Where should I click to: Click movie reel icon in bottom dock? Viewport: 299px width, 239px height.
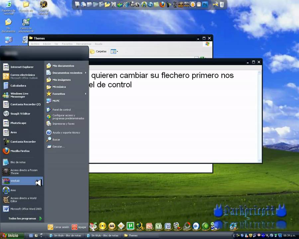(177, 226)
